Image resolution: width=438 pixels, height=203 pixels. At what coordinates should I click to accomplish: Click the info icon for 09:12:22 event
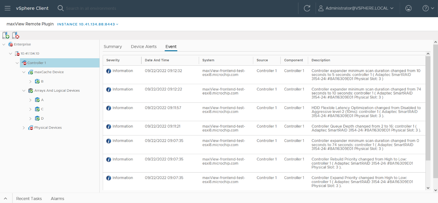tap(108, 90)
